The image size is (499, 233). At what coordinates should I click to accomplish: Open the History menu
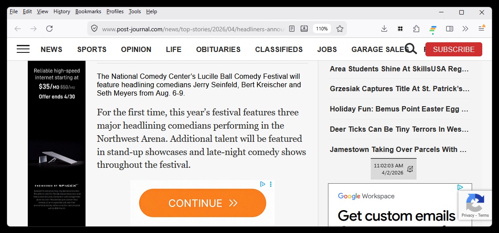click(62, 11)
